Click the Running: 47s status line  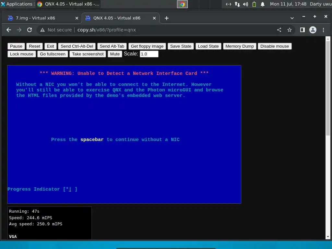click(24, 211)
